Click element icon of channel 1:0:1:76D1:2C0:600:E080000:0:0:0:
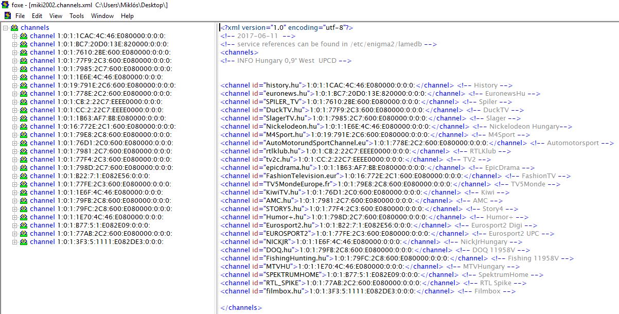Screen dimensions: 619x314 (24, 143)
